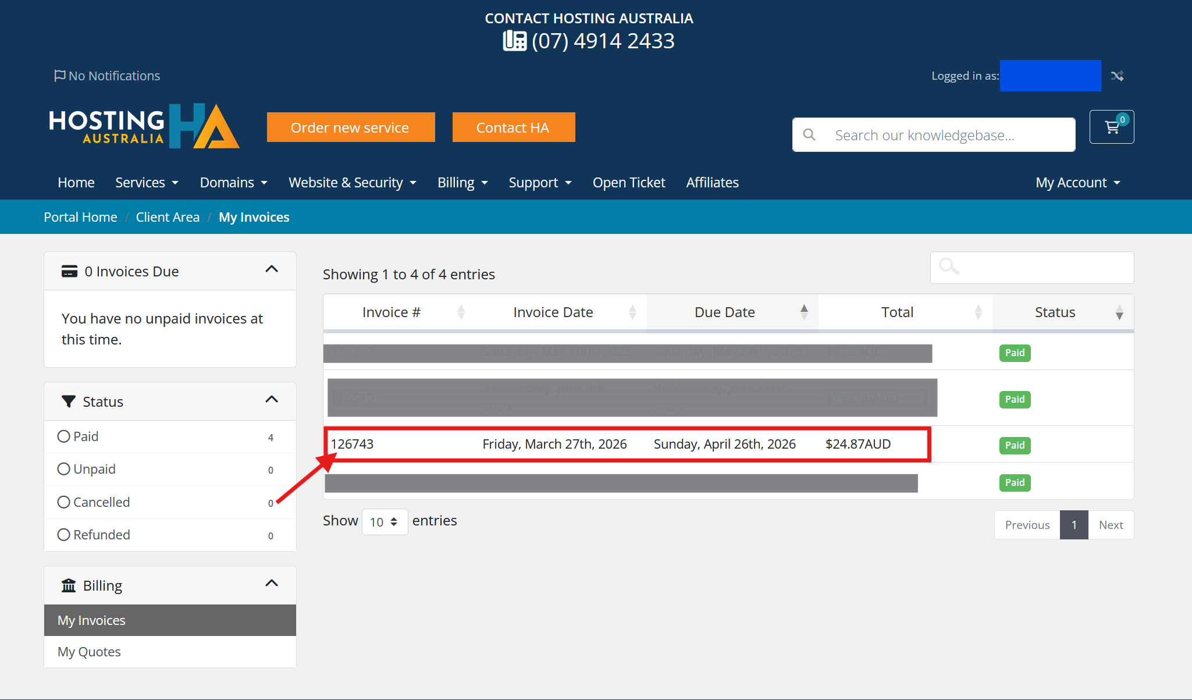
Task: Sort by Invoice # column arrows
Action: point(461,312)
